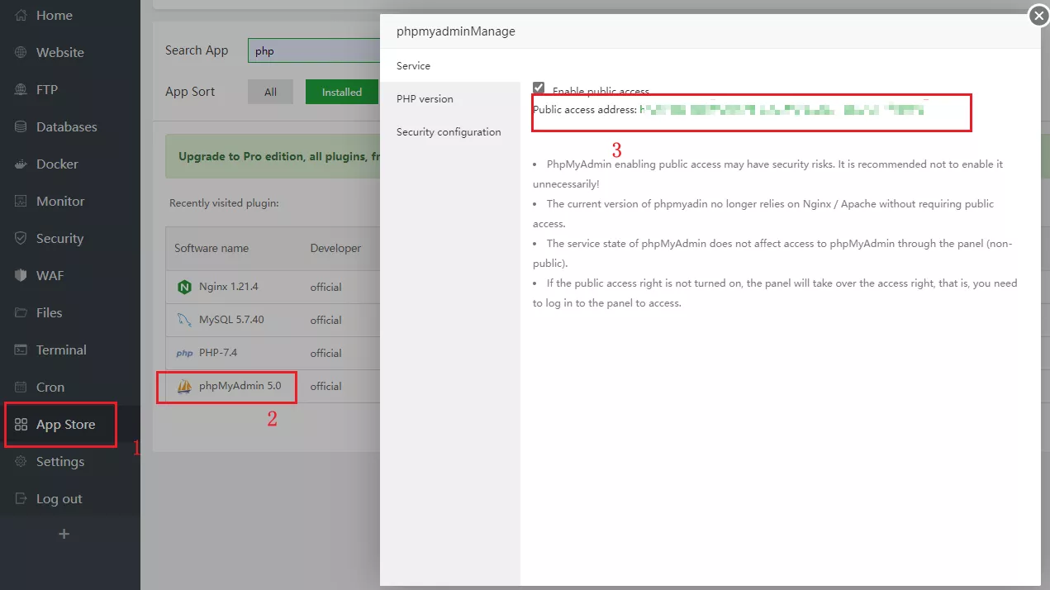Viewport: 1050px width, 590px height.
Task: Open the Security menu label
Action: coord(60,239)
